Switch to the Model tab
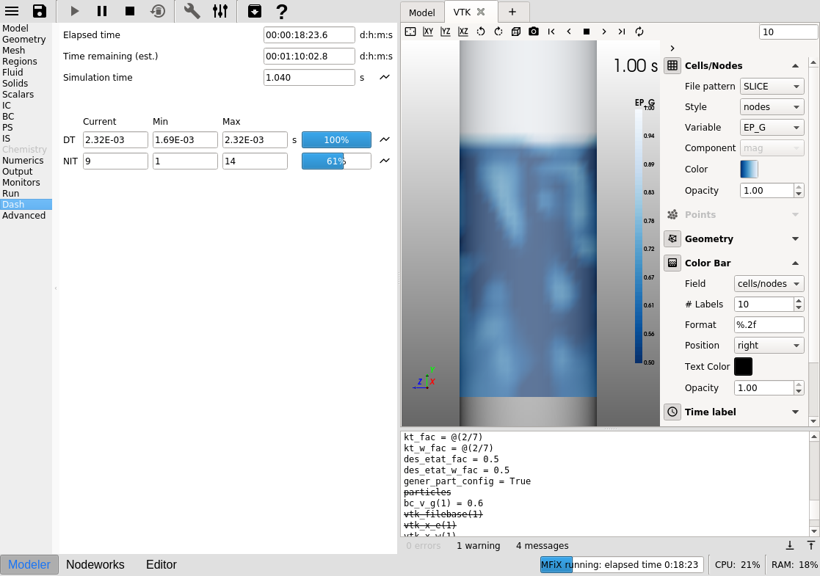This screenshot has height=576, width=820. [x=421, y=12]
